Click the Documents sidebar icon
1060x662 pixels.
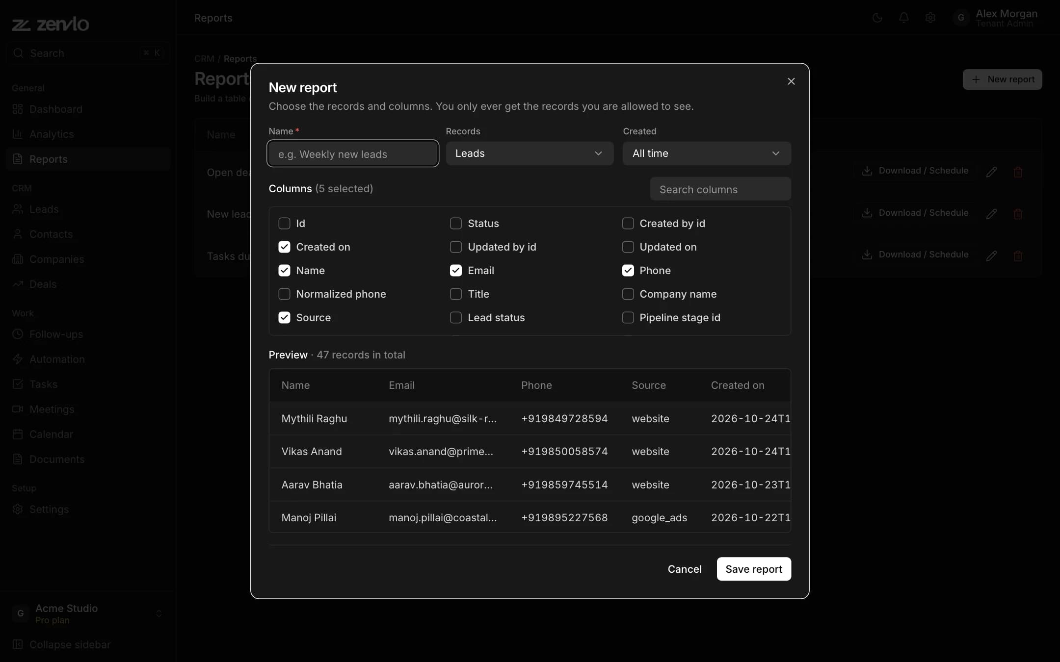point(18,459)
